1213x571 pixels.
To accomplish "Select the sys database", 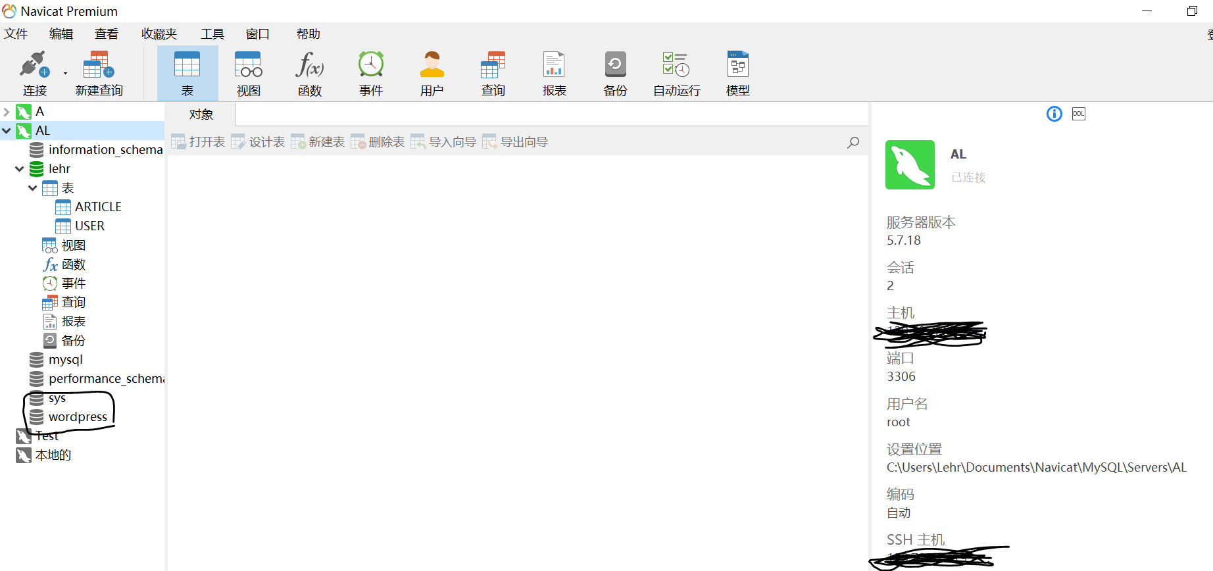I will coord(57,398).
